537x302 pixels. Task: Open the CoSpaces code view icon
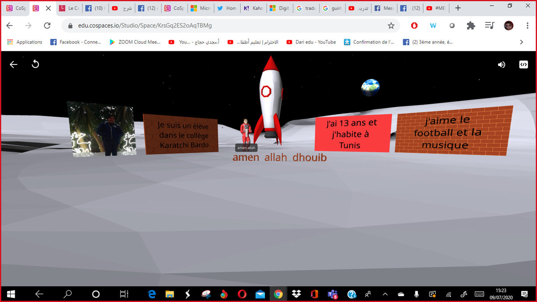(523, 64)
